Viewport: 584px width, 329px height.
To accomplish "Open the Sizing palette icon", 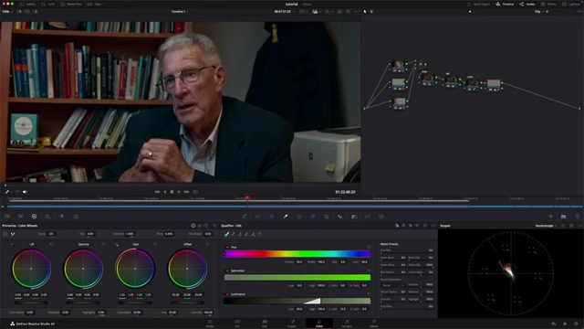I will (x=368, y=217).
